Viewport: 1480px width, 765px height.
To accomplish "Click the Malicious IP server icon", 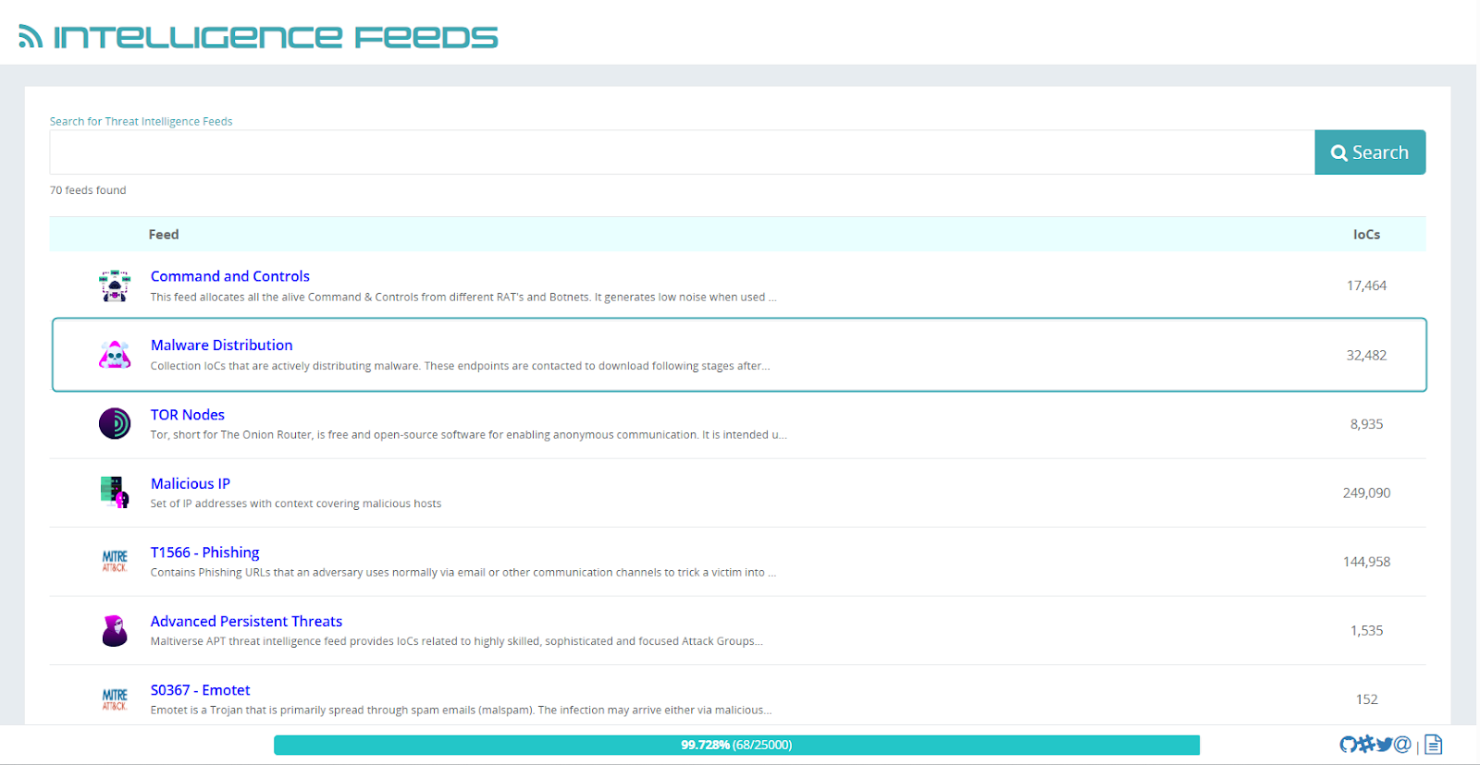I will (115, 492).
